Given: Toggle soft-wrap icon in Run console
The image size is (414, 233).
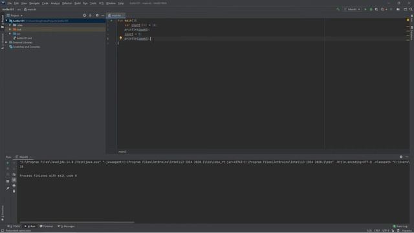Looking at the screenshot, I should coord(14,175).
